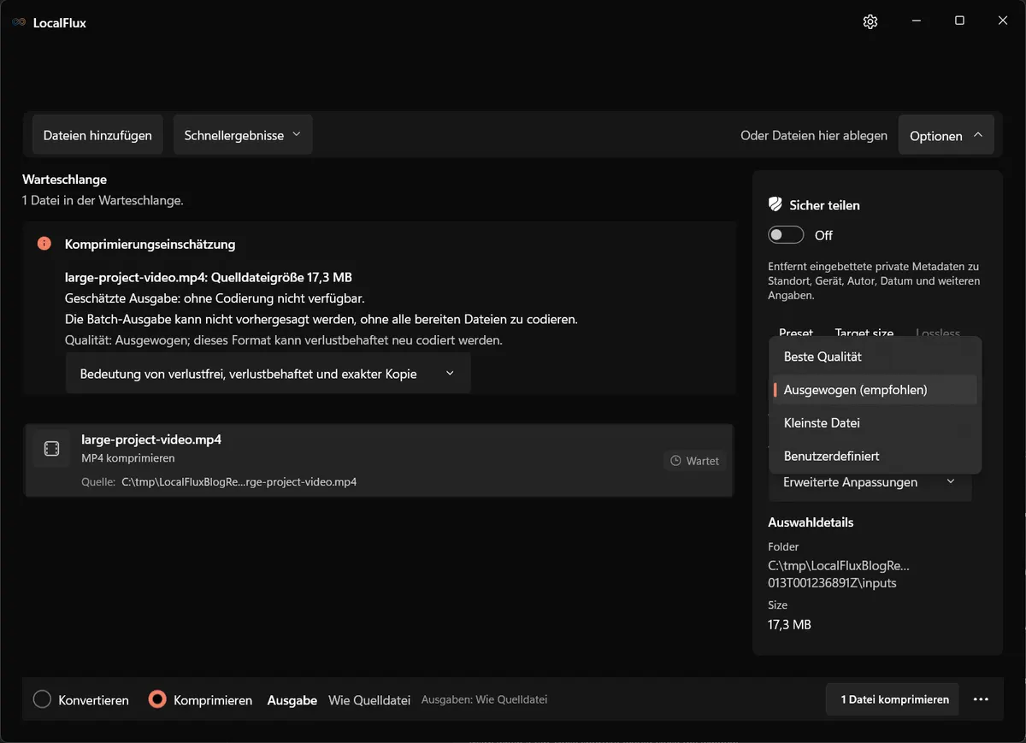Click the Sicher teilen shield icon

[x=775, y=204]
